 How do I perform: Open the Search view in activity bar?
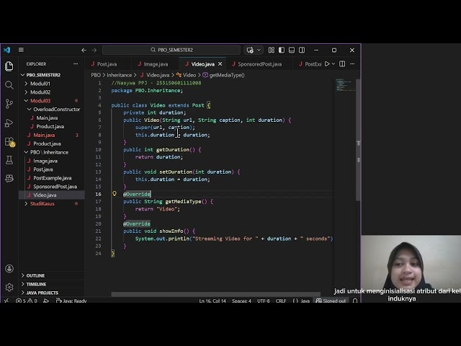(9, 85)
